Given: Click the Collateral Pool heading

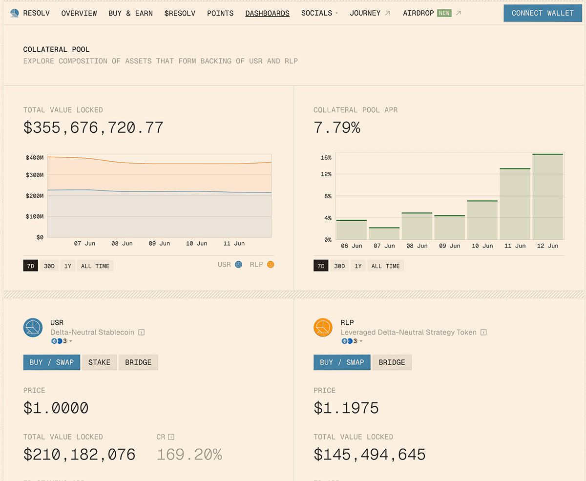Looking at the screenshot, I should (57, 49).
